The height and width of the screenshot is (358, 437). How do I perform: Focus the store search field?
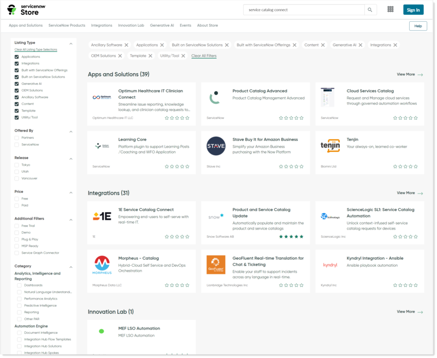[304, 10]
